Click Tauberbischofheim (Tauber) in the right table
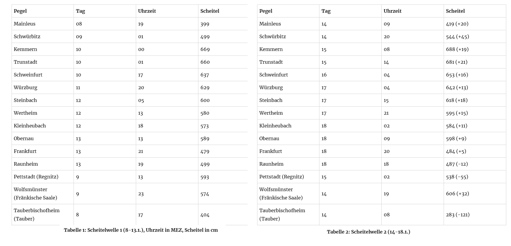This screenshot has width=511, height=246. (282, 215)
